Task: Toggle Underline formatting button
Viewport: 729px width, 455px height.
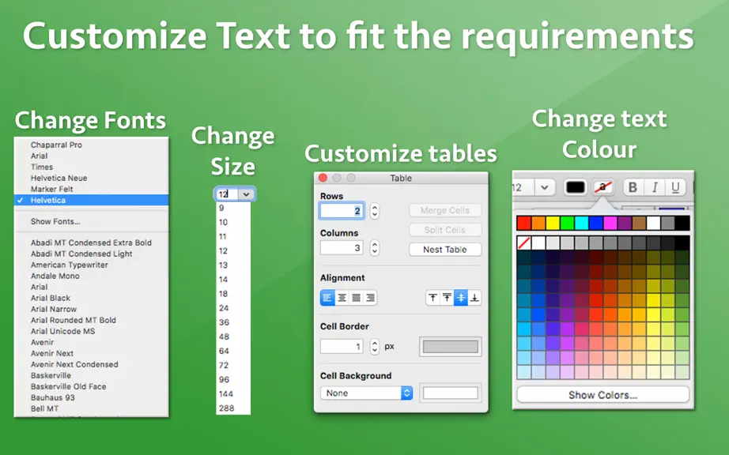Action: tap(675, 187)
